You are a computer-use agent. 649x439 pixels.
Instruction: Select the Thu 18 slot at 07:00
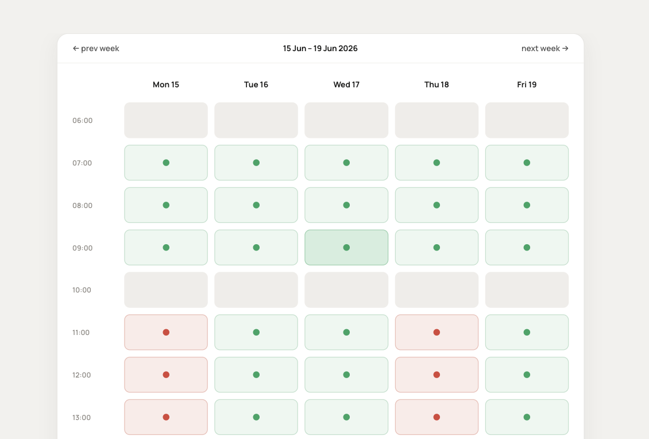coord(436,163)
